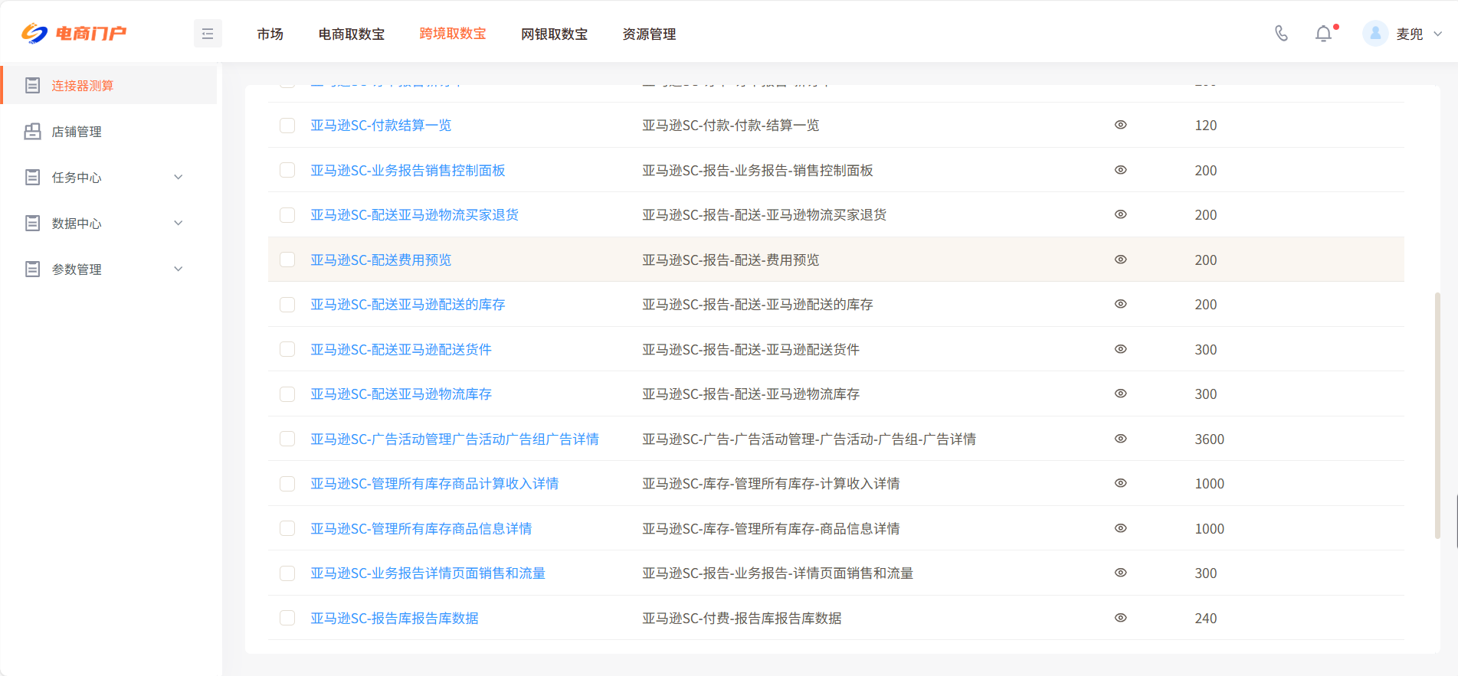View 亚马逊SC-报告库报告库数据 via its eye icon

click(1120, 618)
